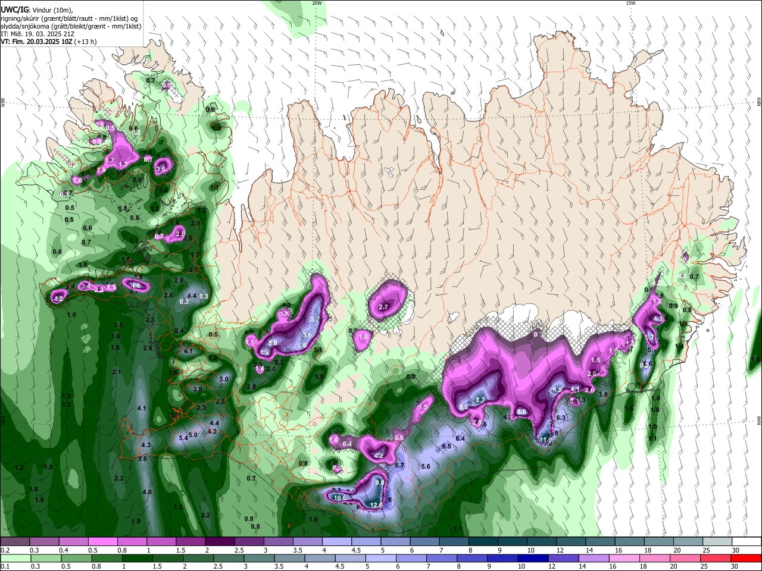Click the white swatch ending the upper scale
Viewport: 762px width, 571px height.
click(746, 541)
